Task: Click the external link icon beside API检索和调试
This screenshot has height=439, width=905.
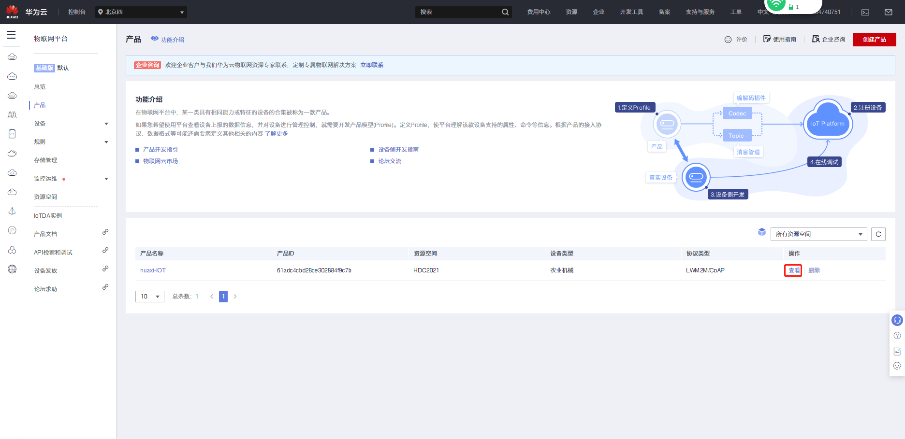Action: click(x=105, y=250)
